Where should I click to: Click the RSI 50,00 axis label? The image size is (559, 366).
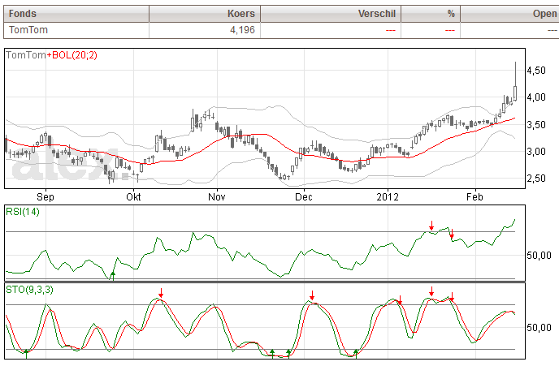(539, 256)
